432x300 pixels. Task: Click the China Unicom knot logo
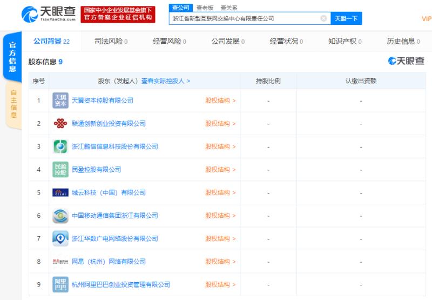tap(60, 123)
